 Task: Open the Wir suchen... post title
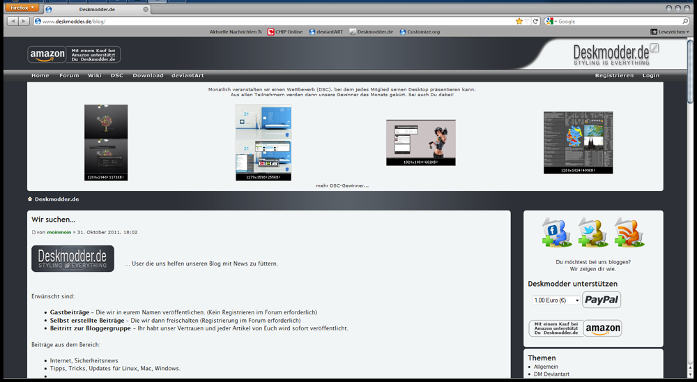(54, 220)
